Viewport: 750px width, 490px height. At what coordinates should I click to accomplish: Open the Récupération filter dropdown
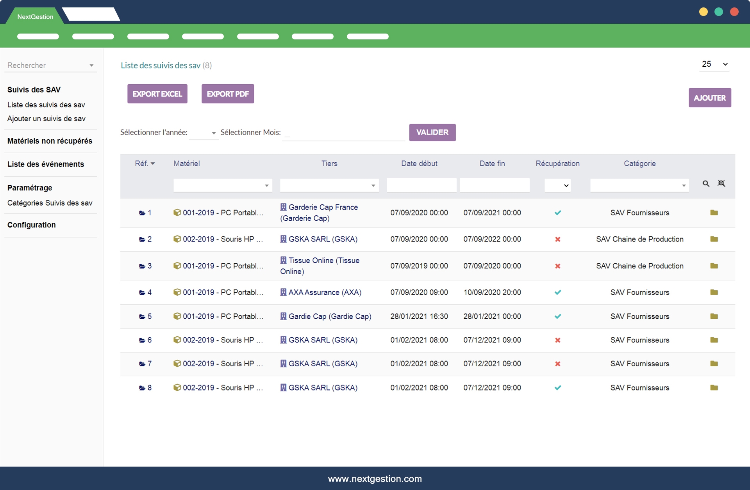click(557, 185)
